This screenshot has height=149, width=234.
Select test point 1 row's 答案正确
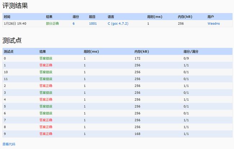pos(46,65)
